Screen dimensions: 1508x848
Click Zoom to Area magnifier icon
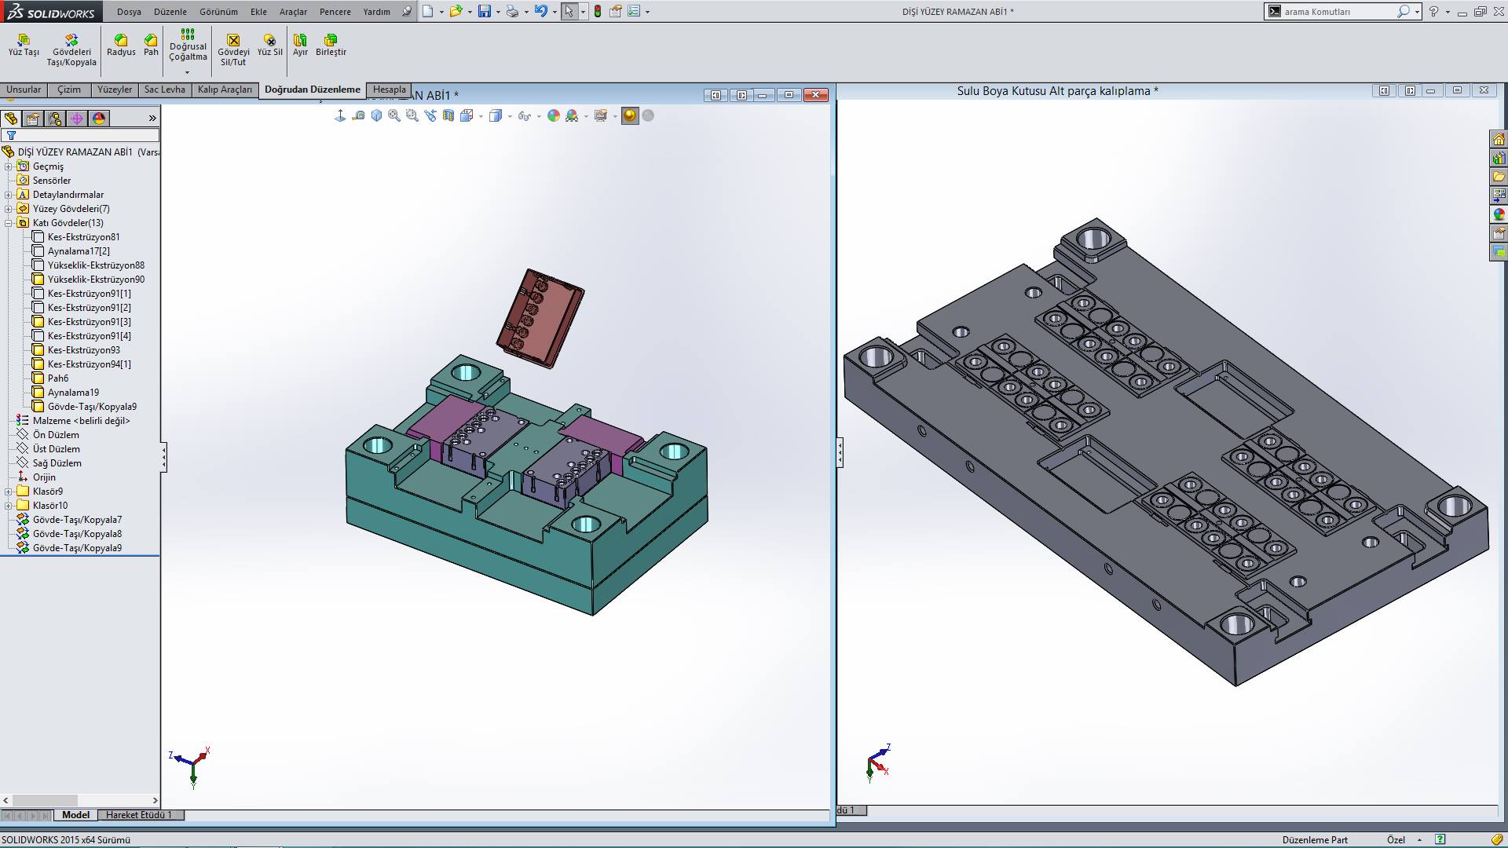[412, 115]
